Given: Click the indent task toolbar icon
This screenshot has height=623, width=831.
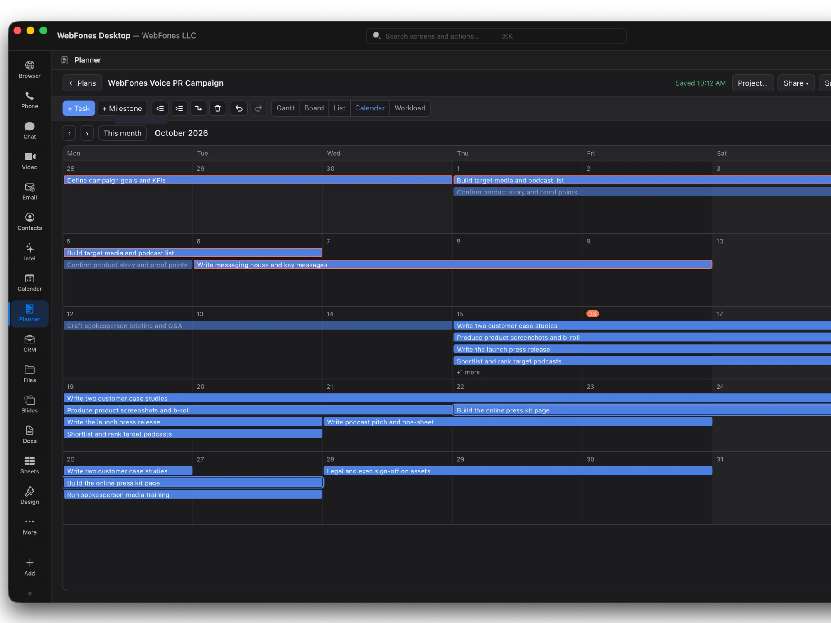Looking at the screenshot, I should click(179, 108).
